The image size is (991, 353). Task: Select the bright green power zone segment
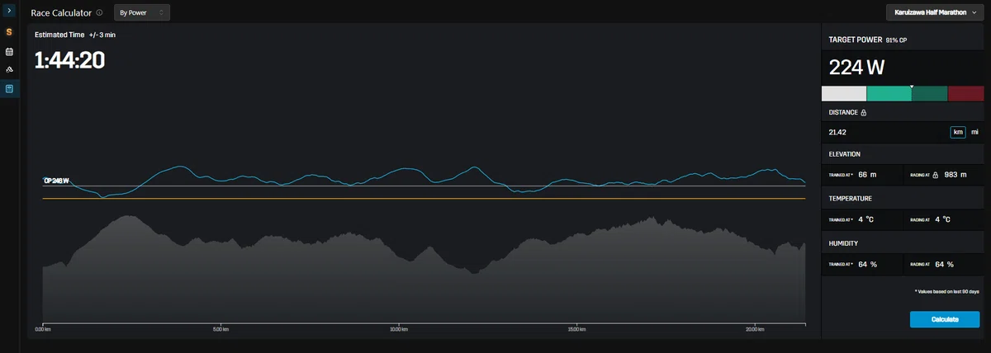click(x=889, y=93)
